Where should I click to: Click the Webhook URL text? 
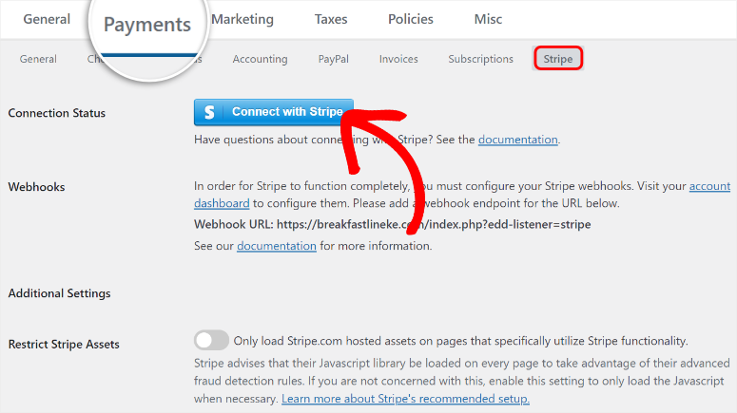392,225
